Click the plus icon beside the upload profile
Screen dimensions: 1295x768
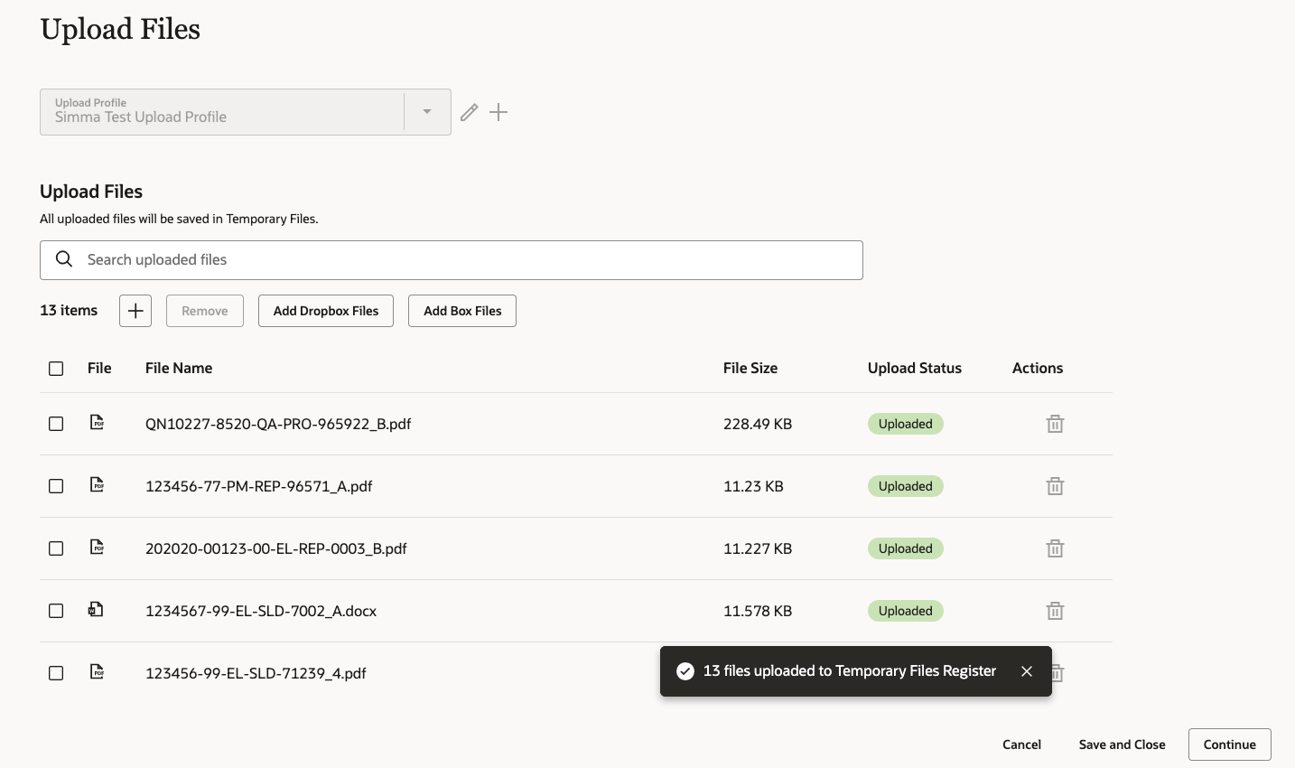(x=498, y=112)
